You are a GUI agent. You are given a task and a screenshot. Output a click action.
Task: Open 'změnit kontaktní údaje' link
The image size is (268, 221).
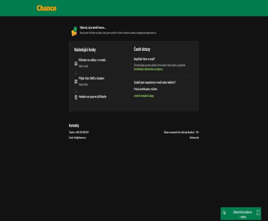tap(144, 96)
